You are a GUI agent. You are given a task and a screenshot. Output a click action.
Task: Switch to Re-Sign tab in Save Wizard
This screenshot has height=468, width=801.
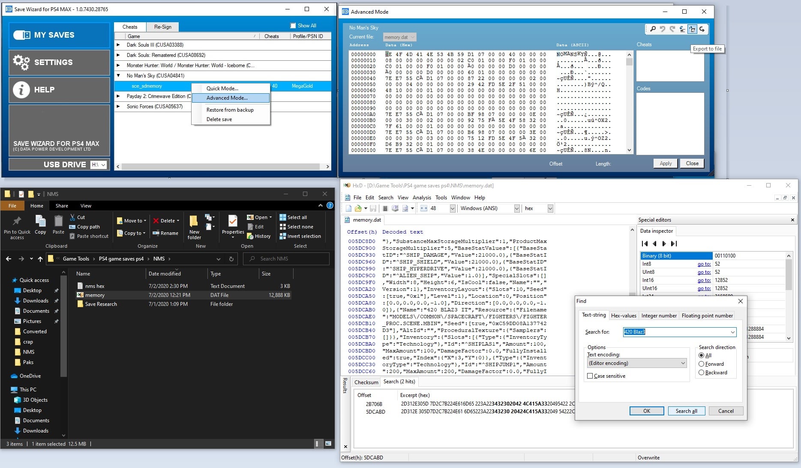(162, 27)
